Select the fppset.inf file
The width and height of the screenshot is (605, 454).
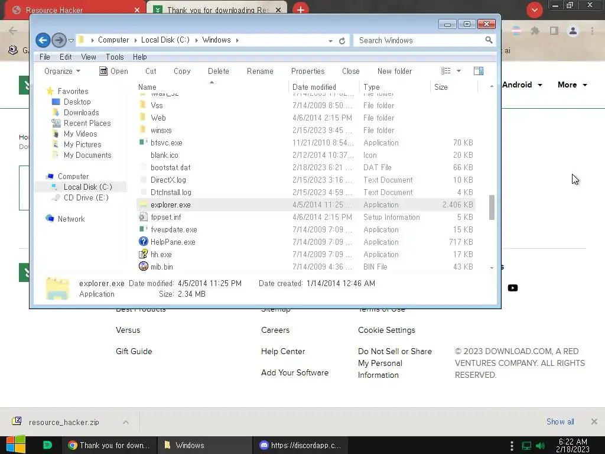[305, 217]
